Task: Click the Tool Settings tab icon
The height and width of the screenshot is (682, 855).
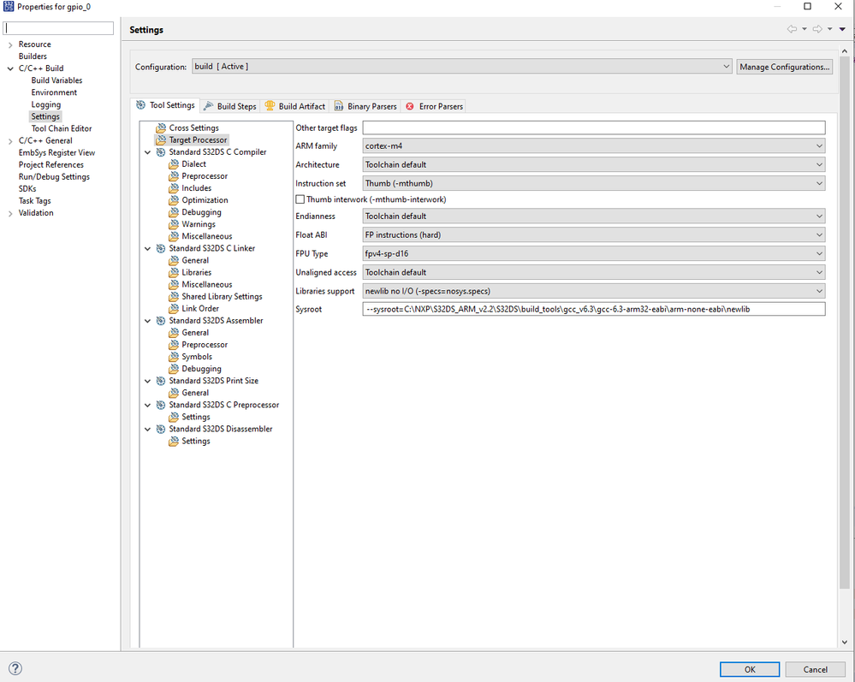Action: (141, 105)
